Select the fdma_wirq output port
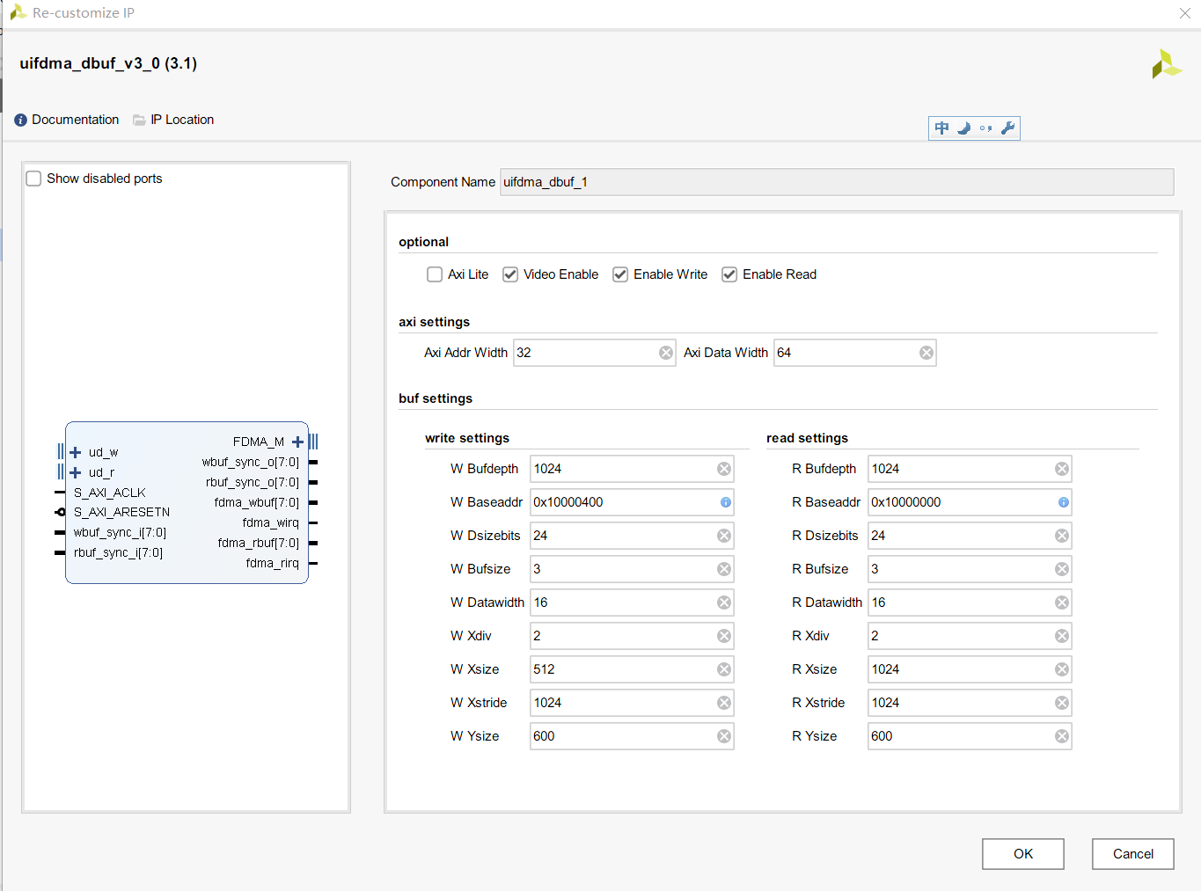Viewport: 1201px width, 891px height. click(271, 522)
